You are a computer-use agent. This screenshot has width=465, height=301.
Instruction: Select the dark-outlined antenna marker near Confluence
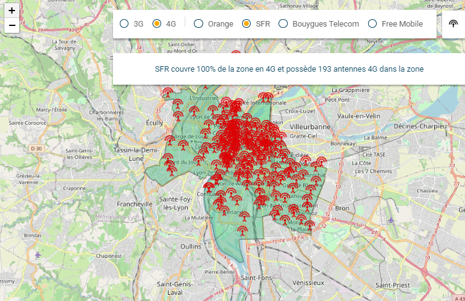(209, 186)
